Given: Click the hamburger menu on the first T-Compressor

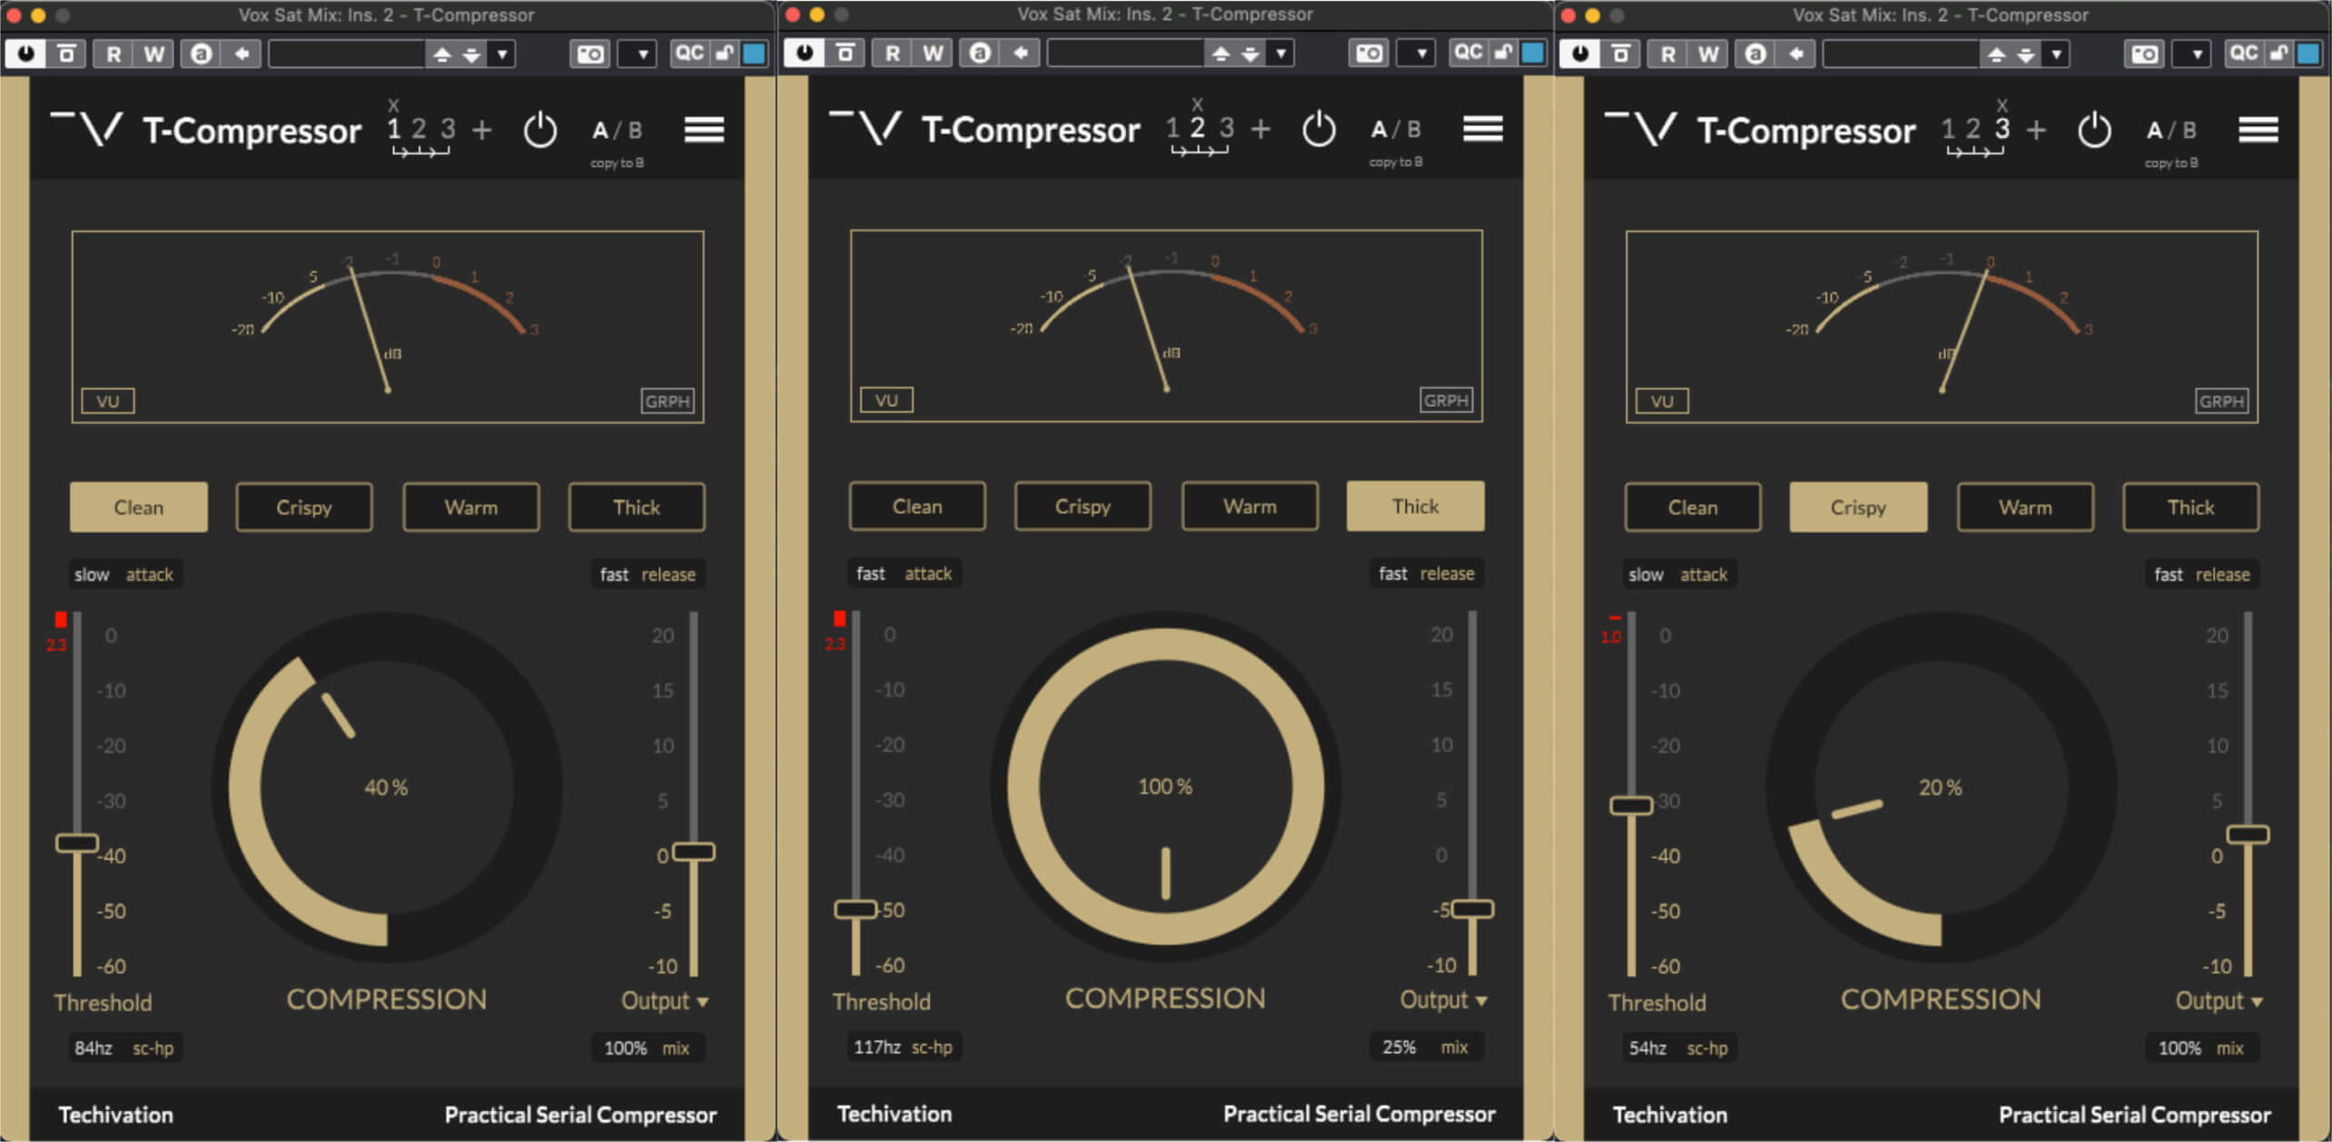Looking at the screenshot, I should [706, 130].
